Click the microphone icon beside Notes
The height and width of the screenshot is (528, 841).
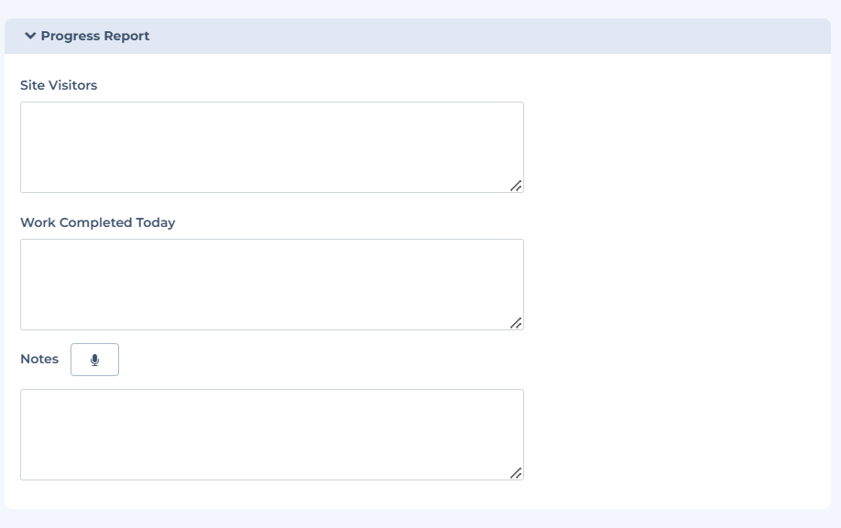[x=94, y=360]
